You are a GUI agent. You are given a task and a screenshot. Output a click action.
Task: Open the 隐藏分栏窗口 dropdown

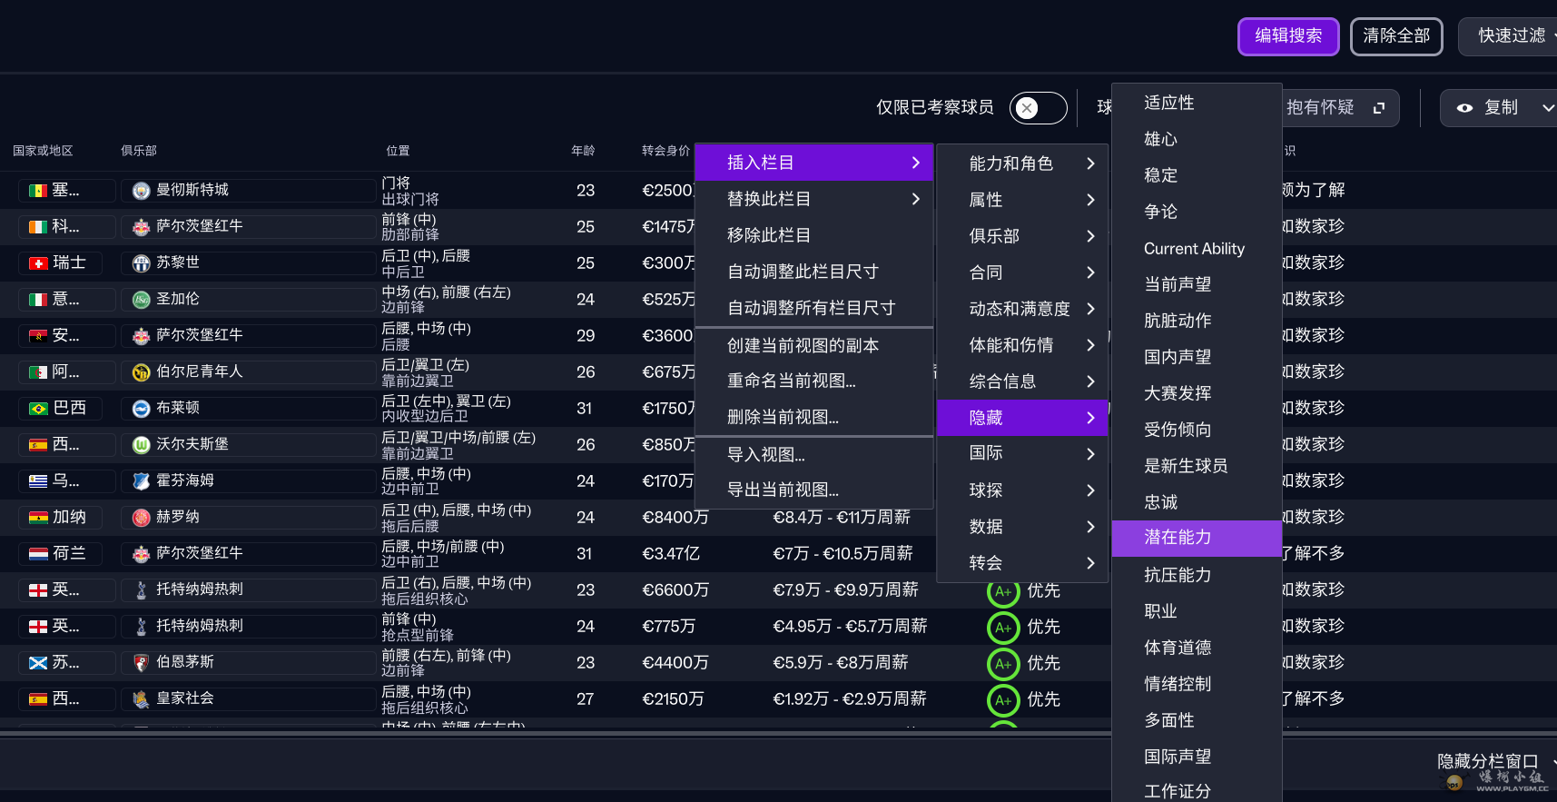1493,761
